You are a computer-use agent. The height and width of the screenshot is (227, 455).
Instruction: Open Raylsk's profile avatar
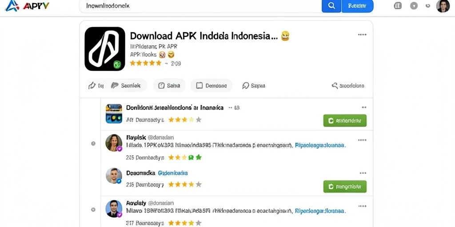tap(113, 143)
